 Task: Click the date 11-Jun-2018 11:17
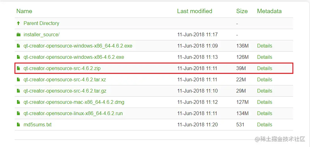point(198,35)
